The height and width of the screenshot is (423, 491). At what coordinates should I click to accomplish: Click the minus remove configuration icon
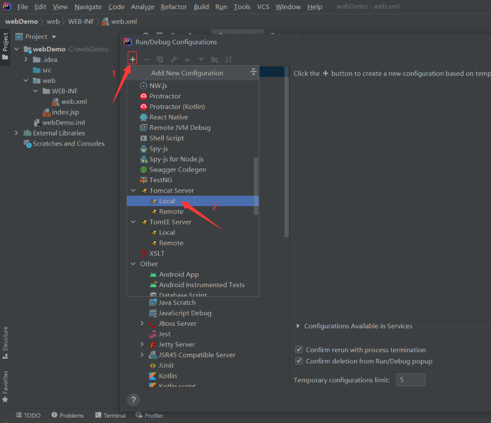[146, 59]
